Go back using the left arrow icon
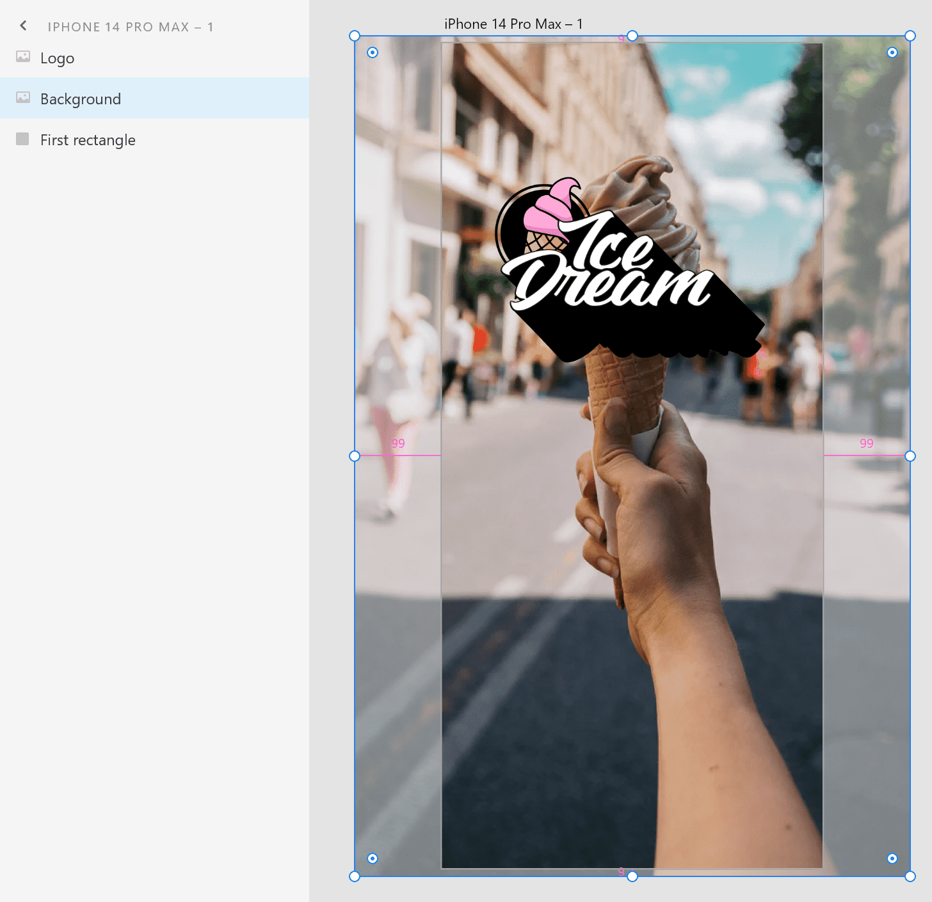The height and width of the screenshot is (902, 932). click(23, 26)
